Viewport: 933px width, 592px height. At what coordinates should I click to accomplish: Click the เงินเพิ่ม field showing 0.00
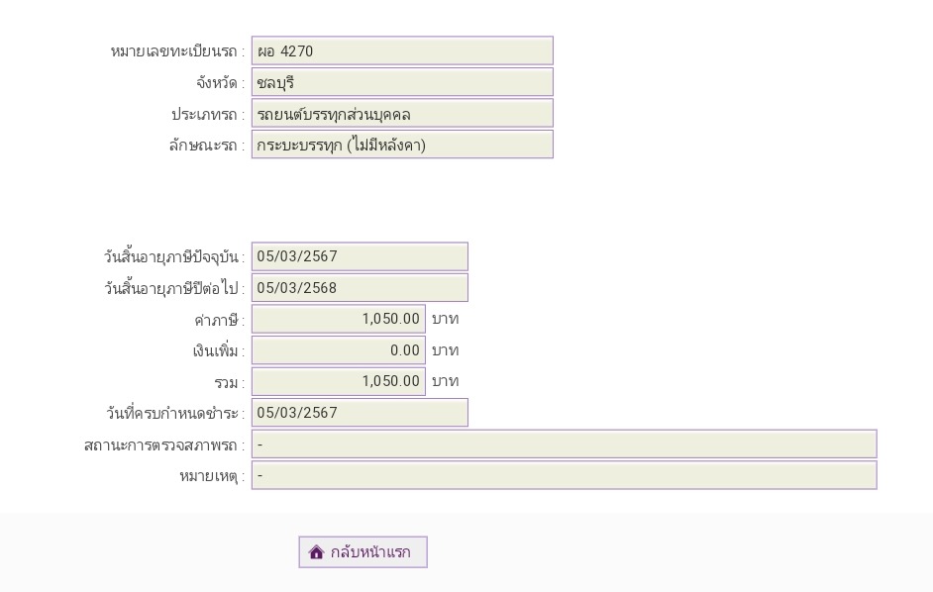[339, 350]
